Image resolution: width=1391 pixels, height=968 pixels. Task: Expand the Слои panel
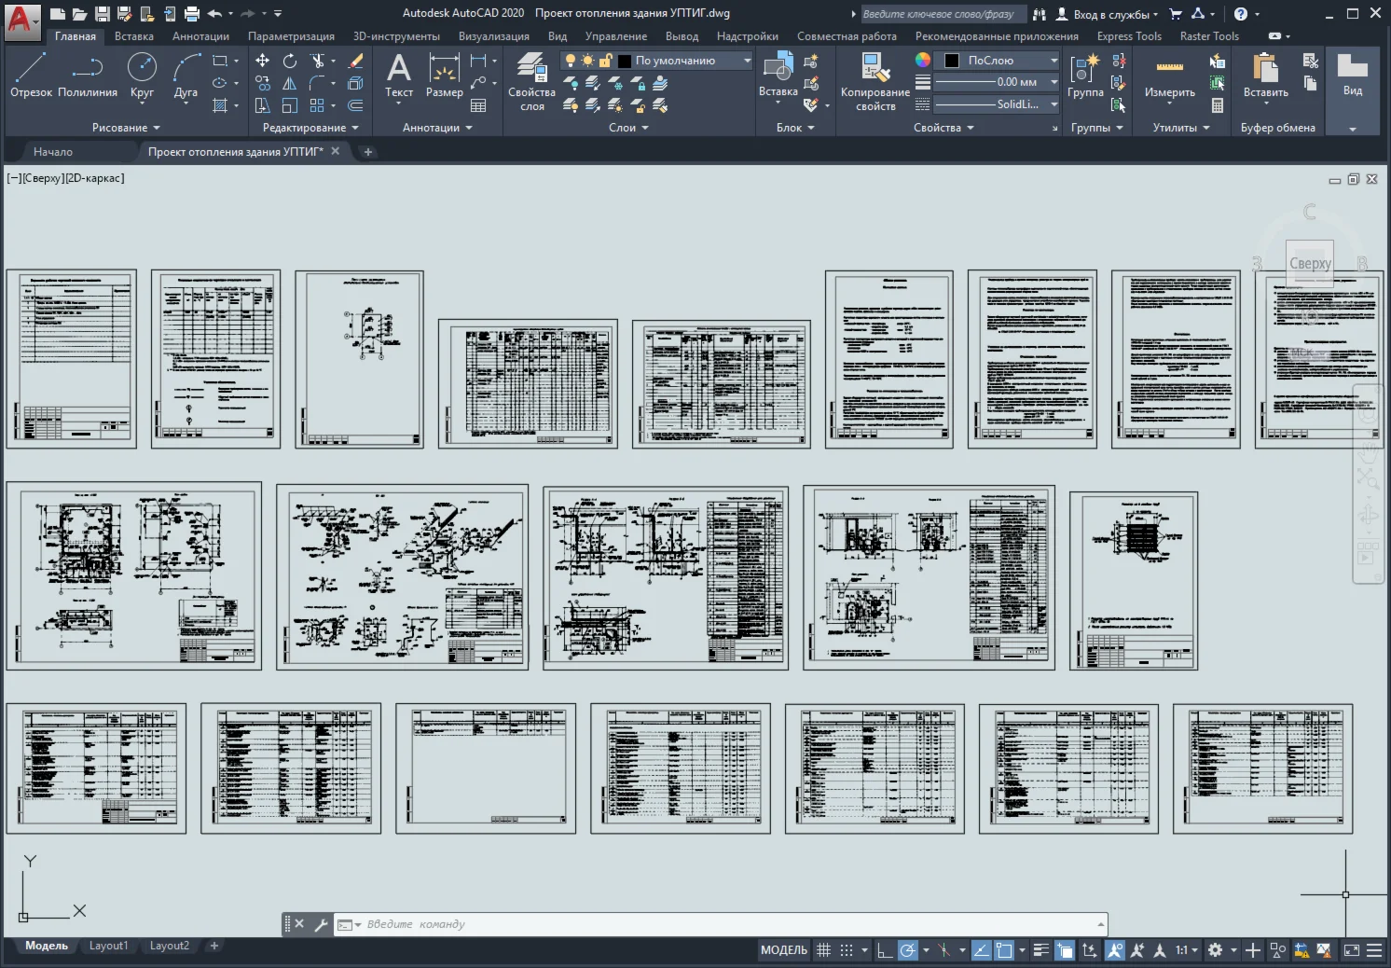(x=628, y=128)
